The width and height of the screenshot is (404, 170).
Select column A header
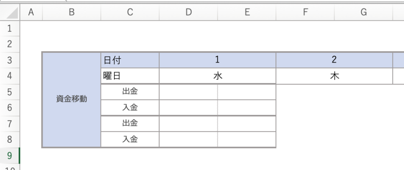tap(30, 13)
